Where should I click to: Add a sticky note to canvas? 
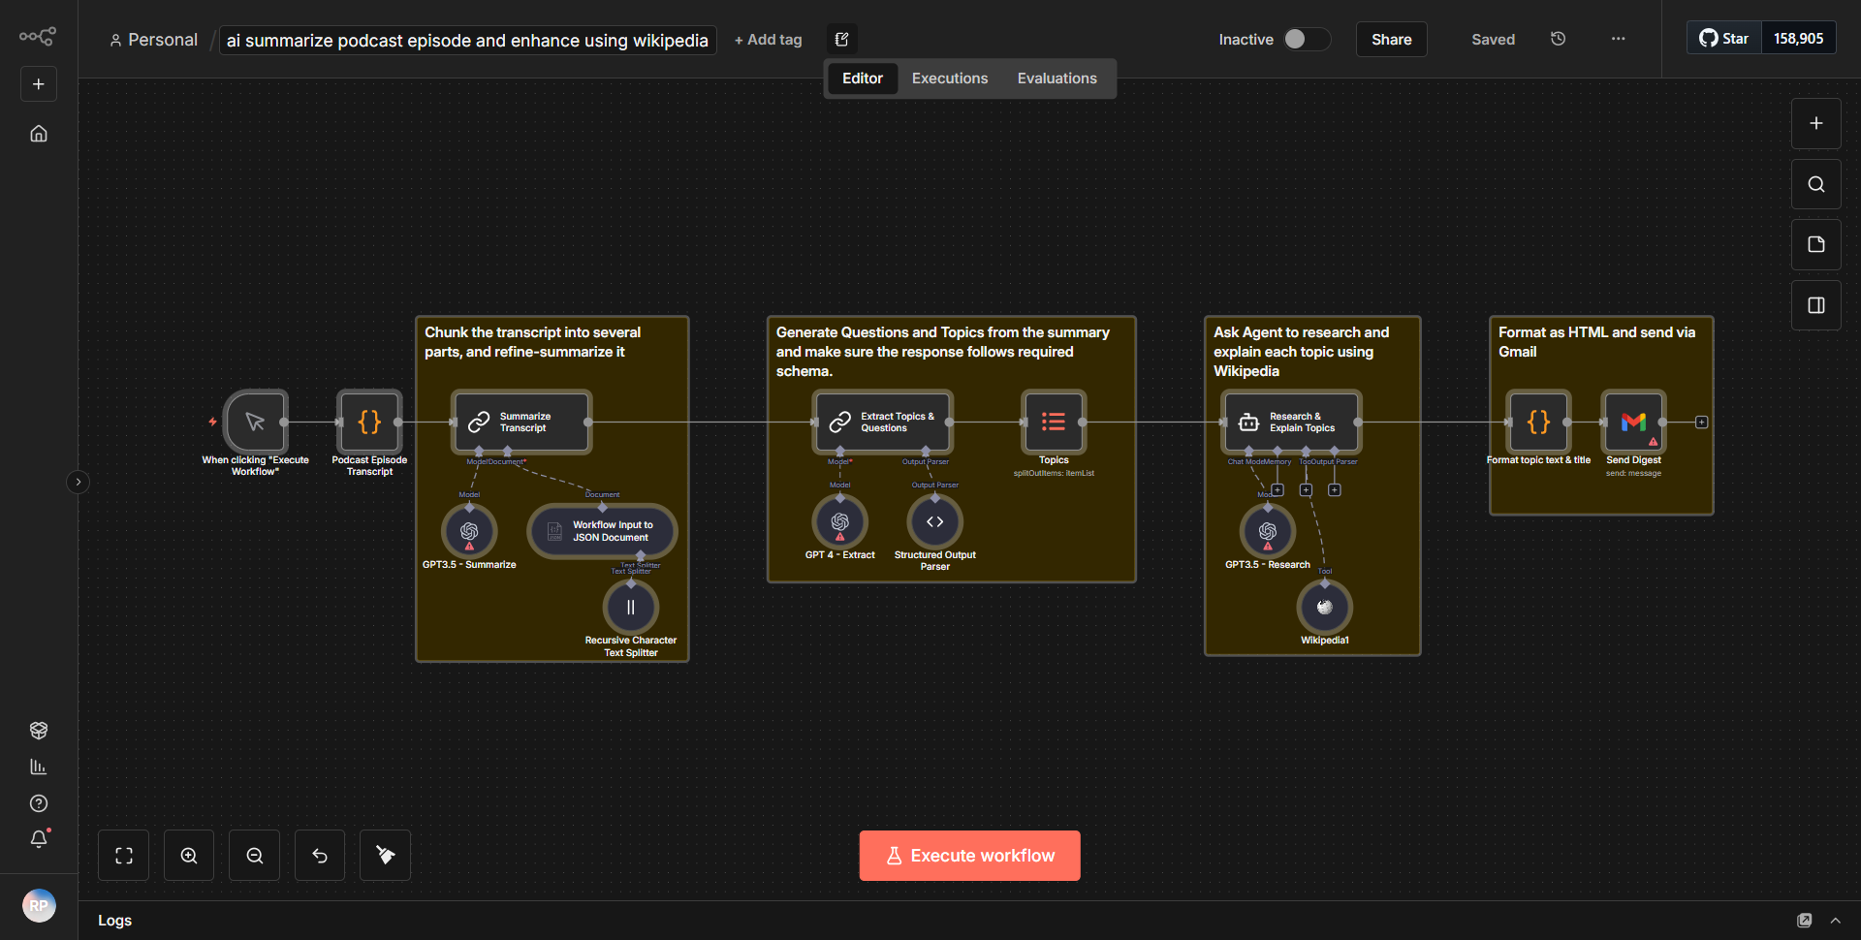[1815, 244]
